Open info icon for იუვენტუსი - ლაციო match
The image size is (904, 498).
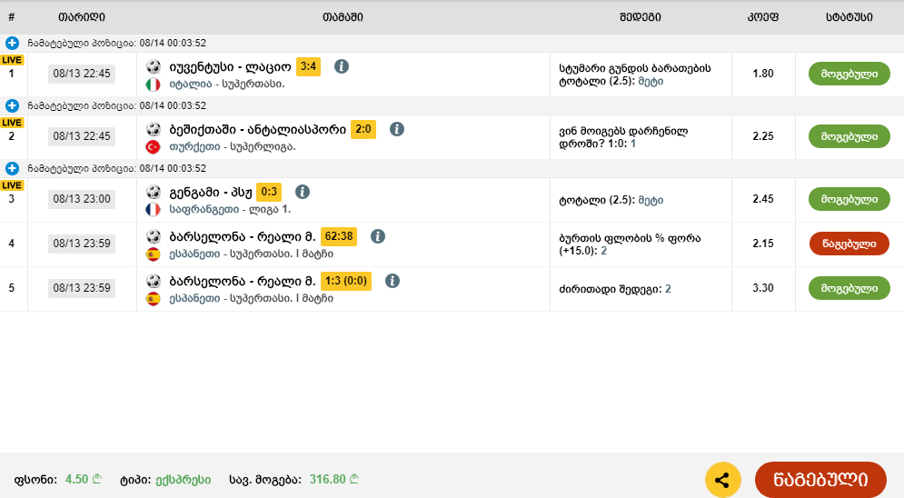click(342, 66)
